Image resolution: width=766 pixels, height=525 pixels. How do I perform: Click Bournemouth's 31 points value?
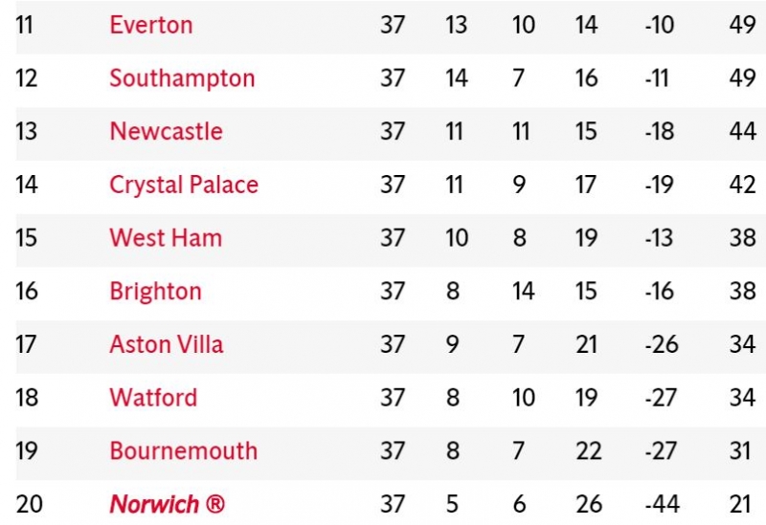pyautogui.click(x=742, y=450)
